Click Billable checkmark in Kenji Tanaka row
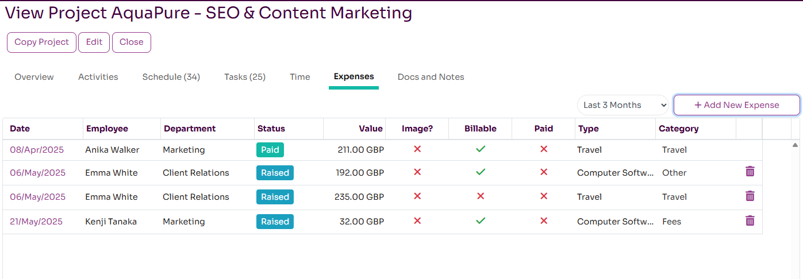This screenshot has height=279, width=803. pyautogui.click(x=481, y=221)
